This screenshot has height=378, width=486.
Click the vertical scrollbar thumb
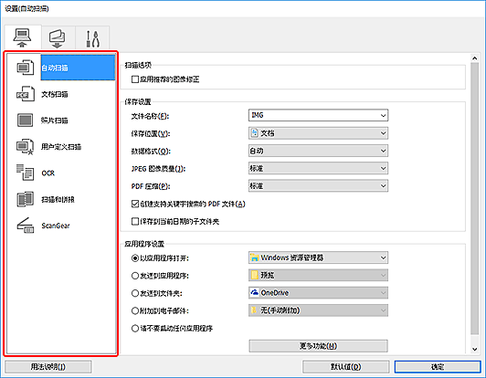pos(474,198)
